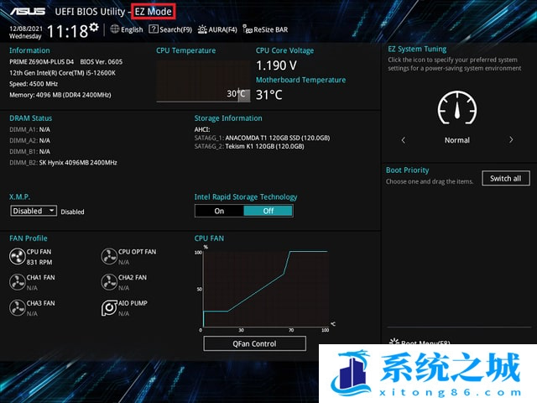The height and width of the screenshot is (403, 537).
Task: Click the BIOS Ver. 0605 text
Action: [x=101, y=61]
